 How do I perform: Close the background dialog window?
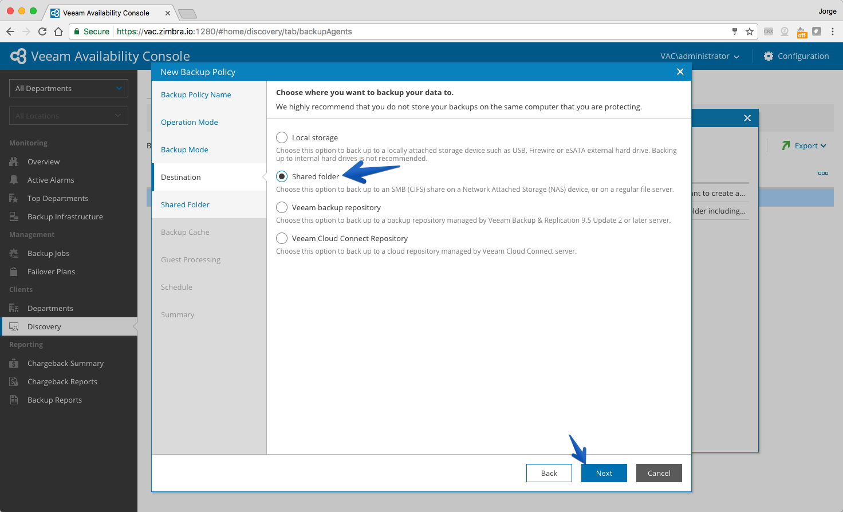pyautogui.click(x=747, y=118)
